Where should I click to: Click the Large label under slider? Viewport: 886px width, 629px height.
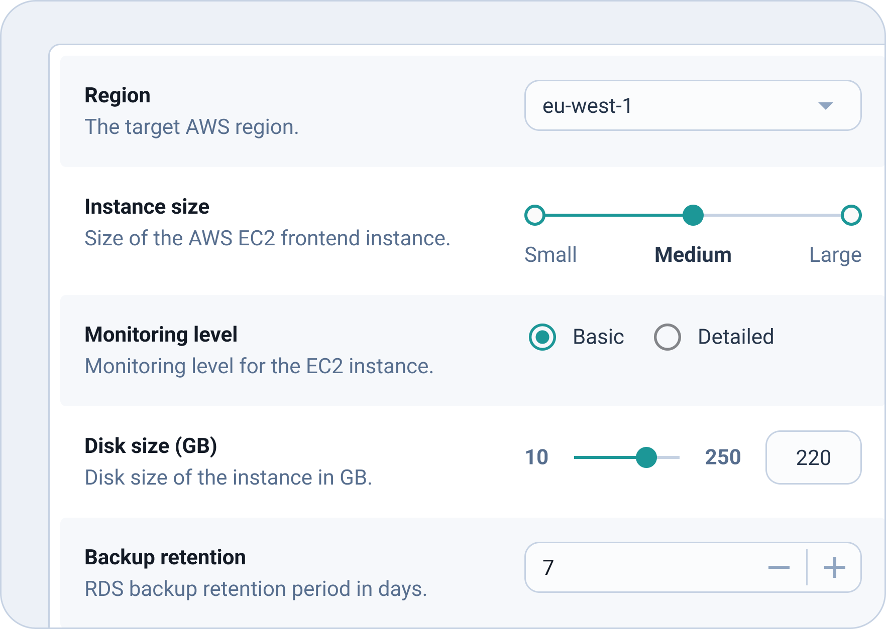click(x=835, y=255)
